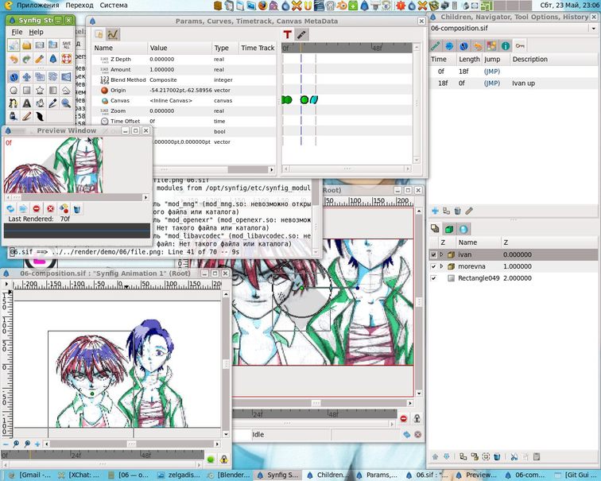Select the BLine tool
Image resolution: width=601 pixels, height=481 pixels.
click(x=14, y=103)
